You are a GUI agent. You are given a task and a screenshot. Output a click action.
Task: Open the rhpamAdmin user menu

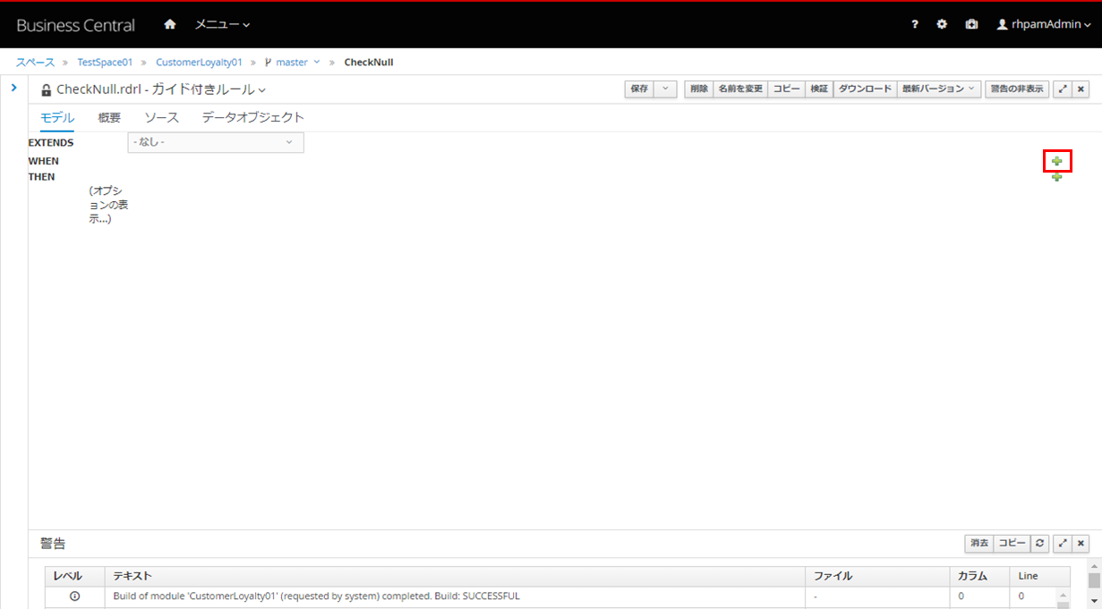1044,24
